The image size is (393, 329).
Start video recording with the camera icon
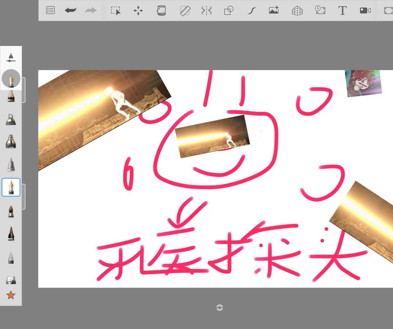pos(365,11)
